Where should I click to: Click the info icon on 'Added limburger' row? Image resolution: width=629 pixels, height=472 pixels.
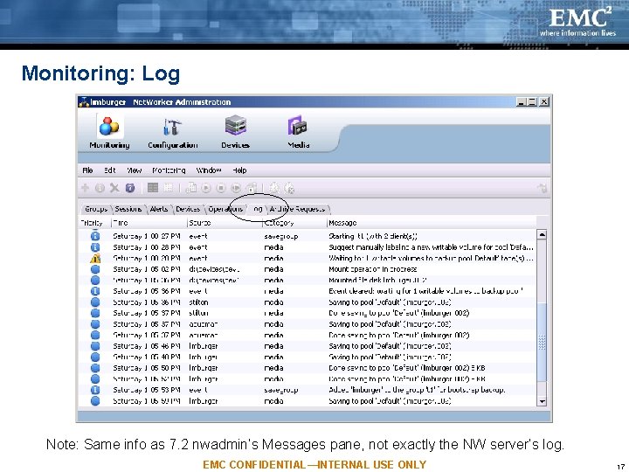click(95, 390)
